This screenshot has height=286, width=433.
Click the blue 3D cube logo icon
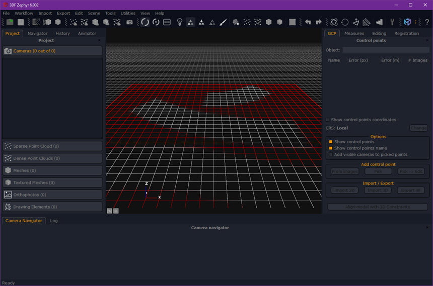[x=407, y=22]
